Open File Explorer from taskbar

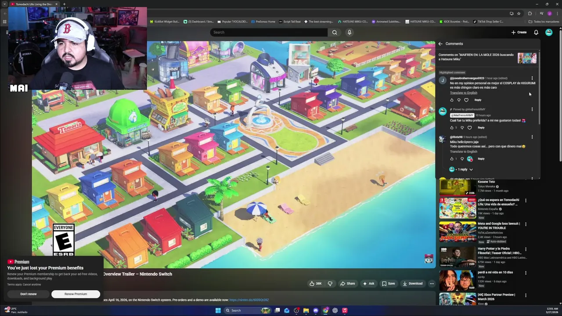(x=306, y=310)
